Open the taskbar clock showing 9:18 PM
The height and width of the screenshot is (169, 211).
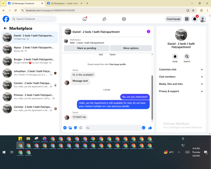[x=196, y=152]
